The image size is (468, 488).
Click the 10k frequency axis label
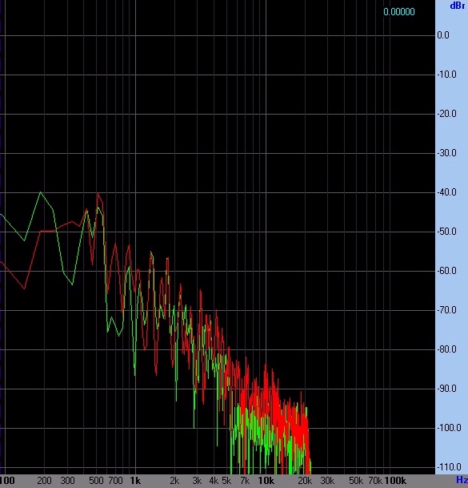point(266,481)
